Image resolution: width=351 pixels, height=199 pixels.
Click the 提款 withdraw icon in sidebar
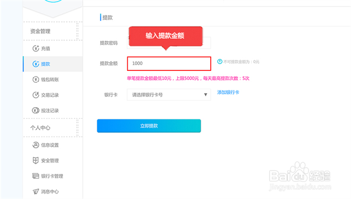36,64
